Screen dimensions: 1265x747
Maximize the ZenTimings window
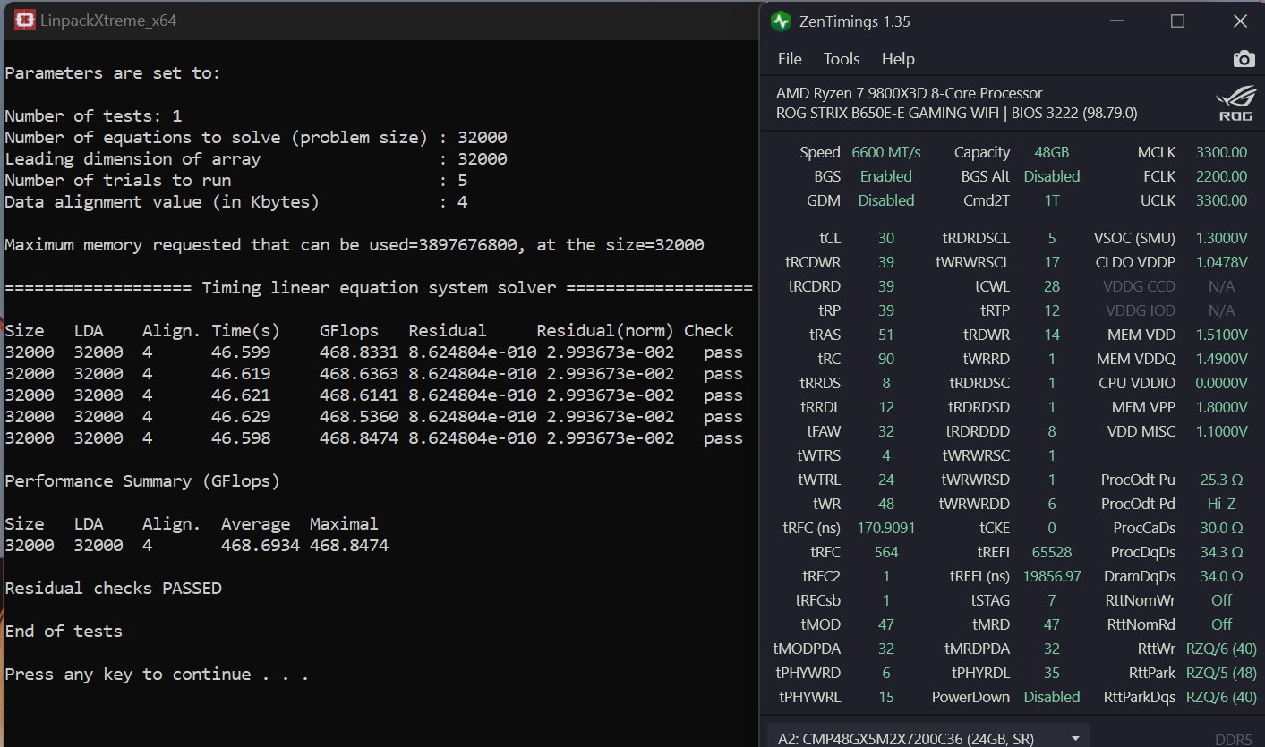point(1178,21)
